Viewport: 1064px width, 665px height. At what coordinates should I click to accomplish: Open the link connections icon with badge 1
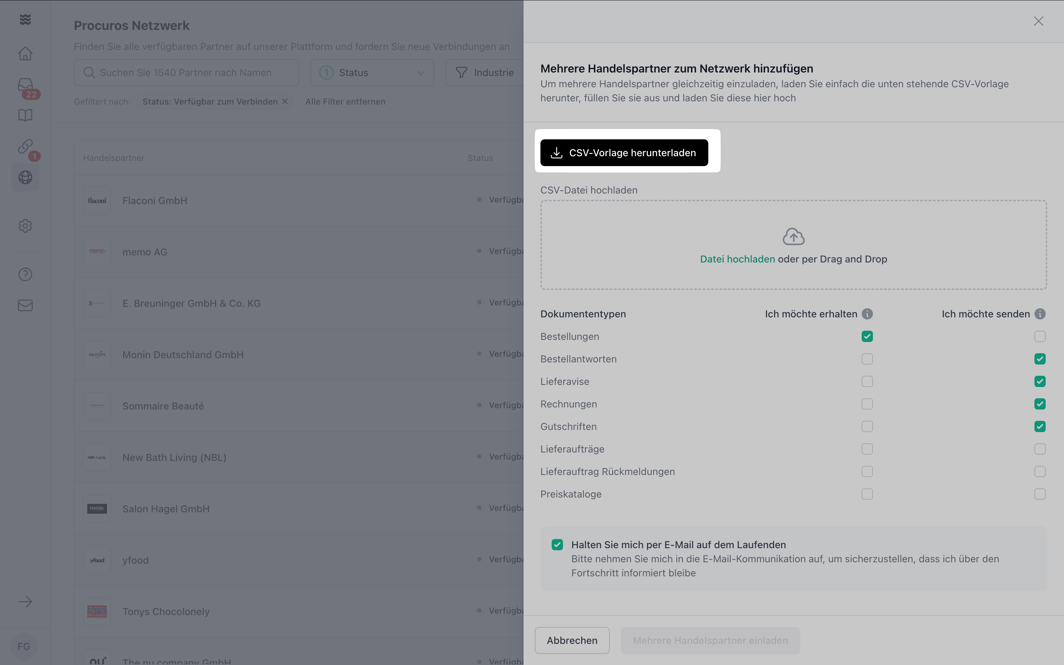[25, 146]
